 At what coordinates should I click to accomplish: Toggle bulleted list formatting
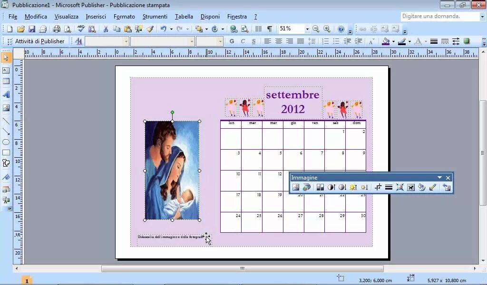pos(336,41)
